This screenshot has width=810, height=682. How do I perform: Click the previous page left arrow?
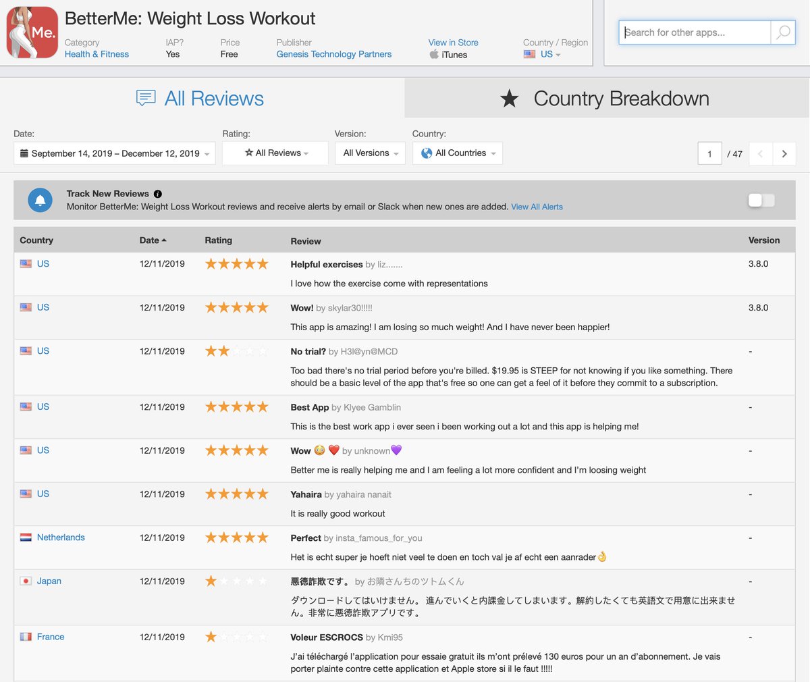click(761, 154)
